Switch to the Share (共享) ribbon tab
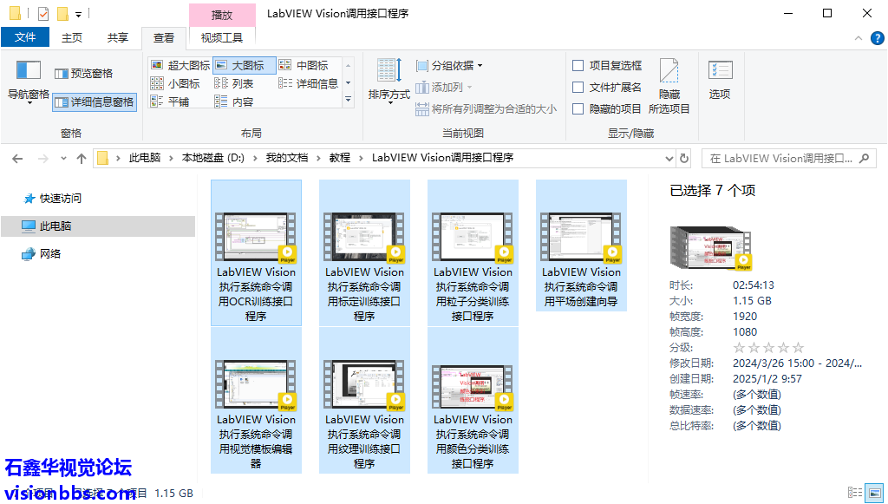The image size is (888, 504). (117, 37)
